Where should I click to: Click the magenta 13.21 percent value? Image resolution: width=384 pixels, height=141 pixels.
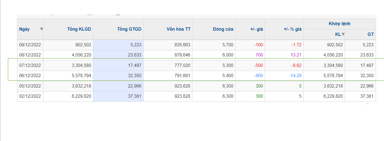coord(296,55)
